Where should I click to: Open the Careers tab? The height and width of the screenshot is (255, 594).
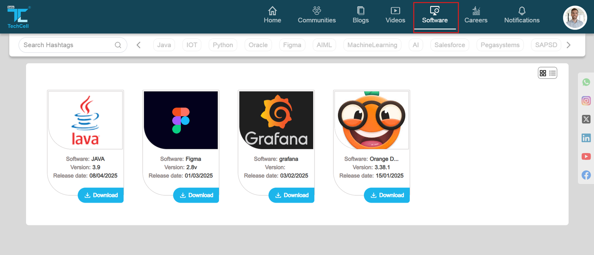(x=476, y=15)
